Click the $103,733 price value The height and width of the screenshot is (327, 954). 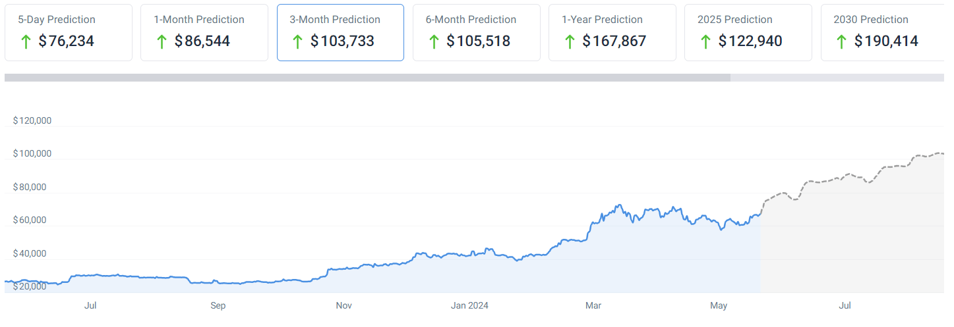pyautogui.click(x=342, y=41)
